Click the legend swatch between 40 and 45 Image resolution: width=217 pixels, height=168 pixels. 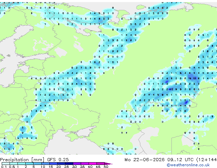93,164
